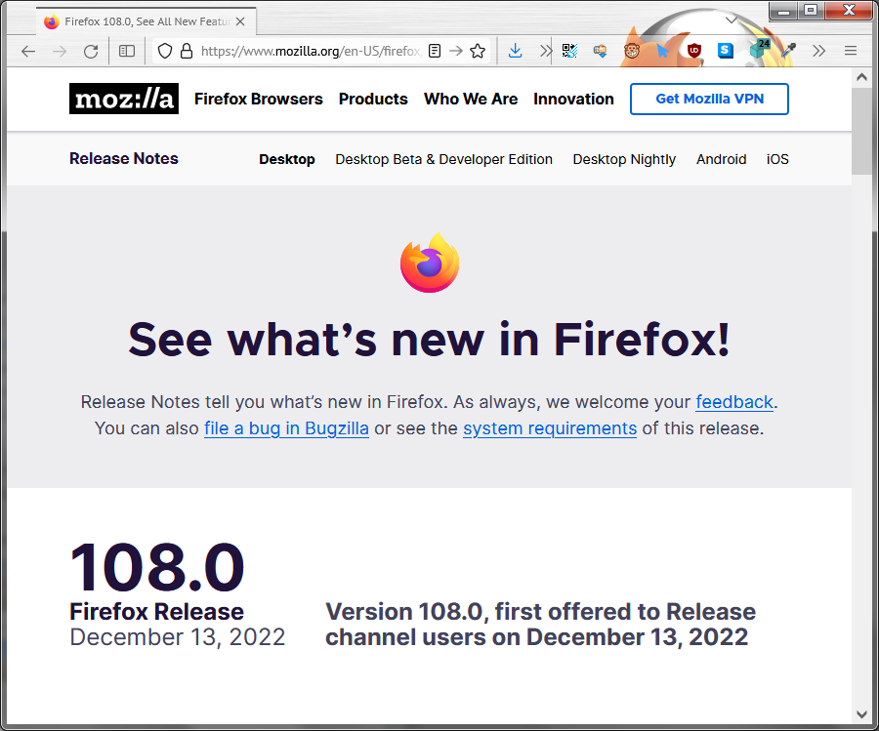Open the Products navigation menu
This screenshot has width=879, height=731.
tap(373, 100)
